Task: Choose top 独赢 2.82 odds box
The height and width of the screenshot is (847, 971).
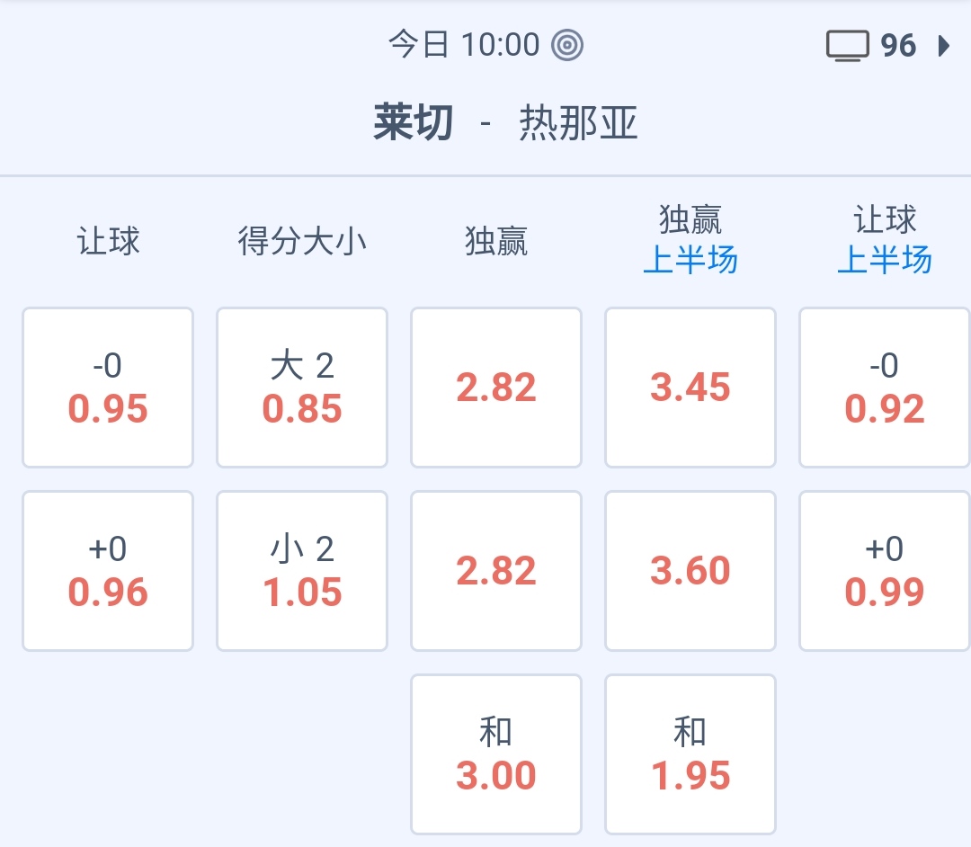Action: (496, 388)
